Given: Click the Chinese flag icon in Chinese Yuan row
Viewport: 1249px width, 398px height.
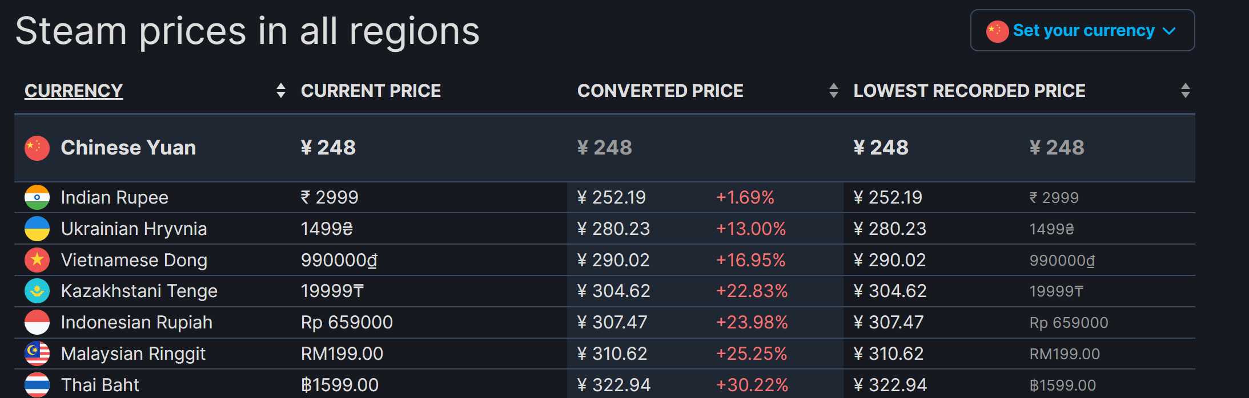Looking at the screenshot, I should (x=37, y=148).
